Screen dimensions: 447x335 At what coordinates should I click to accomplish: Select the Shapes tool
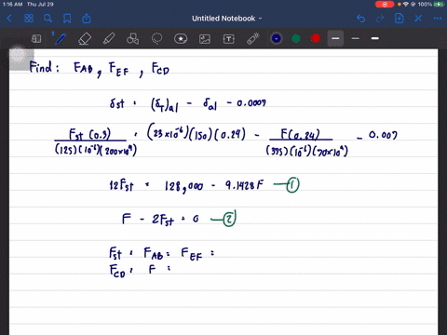tap(132, 39)
